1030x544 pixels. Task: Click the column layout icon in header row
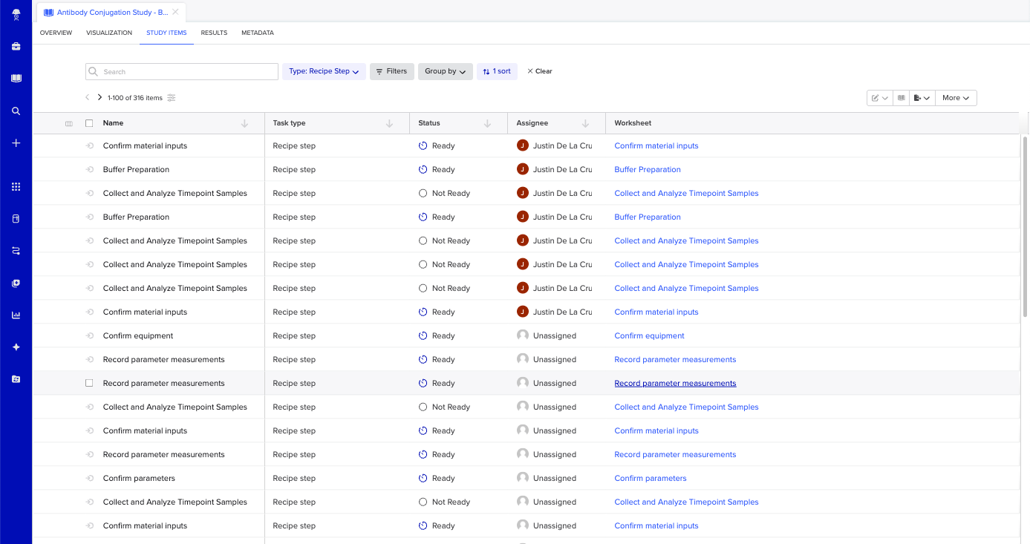coord(69,123)
